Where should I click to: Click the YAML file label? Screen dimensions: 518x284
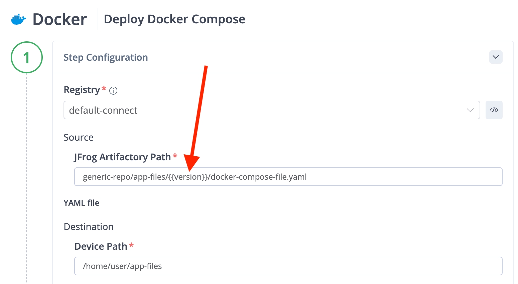coord(82,203)
